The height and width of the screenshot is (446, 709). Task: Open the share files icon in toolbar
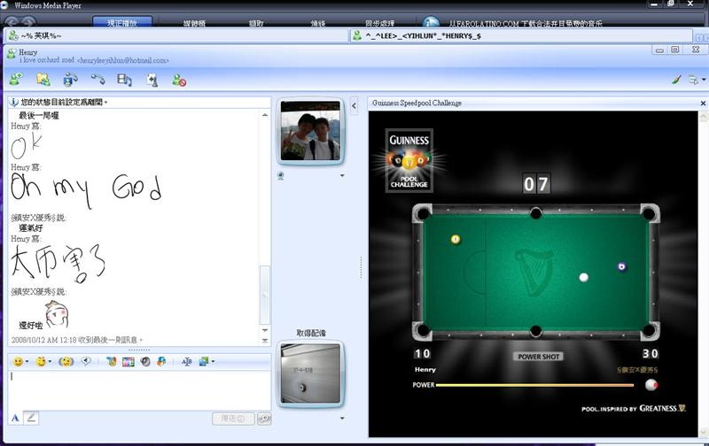click(43, 80)
